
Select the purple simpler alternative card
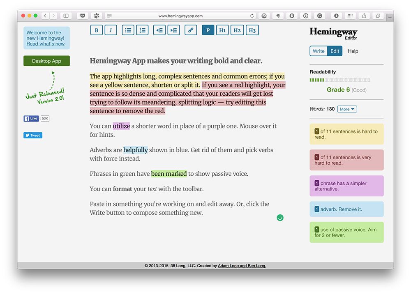pos(346,186)
